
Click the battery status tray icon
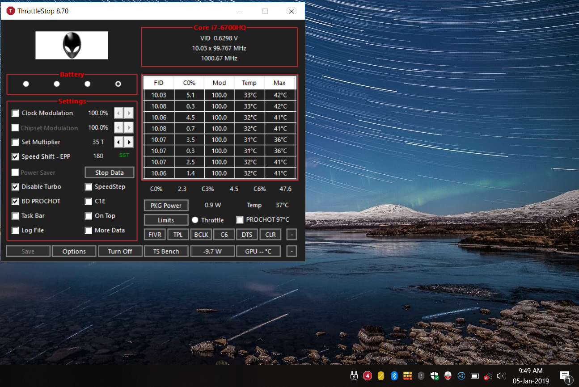click(x=475, y=376)
